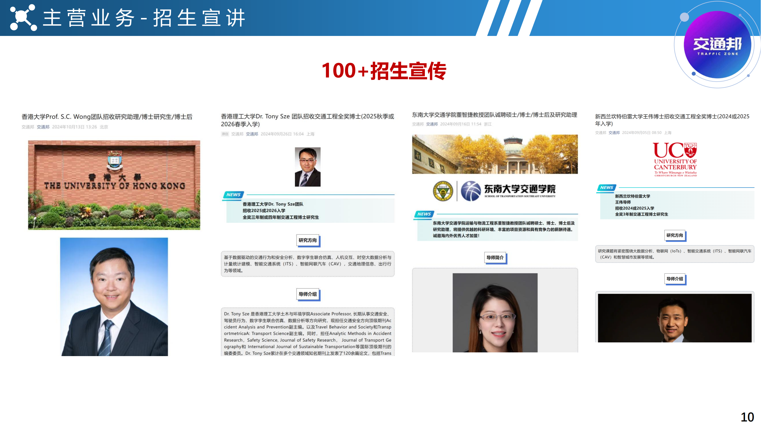The width and height of the screenshot is (761, 428).
Task: Click the UC University of Canterbury logo
Action: point(675,160)
